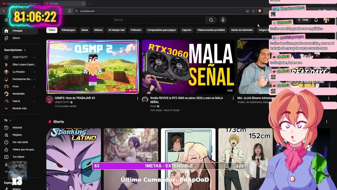Open the account avatar menu
337x190 pixels.
(x=326, y=20)
